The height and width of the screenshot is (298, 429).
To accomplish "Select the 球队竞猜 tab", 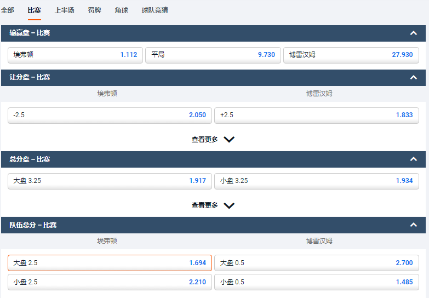I will [x=155, y=10].
